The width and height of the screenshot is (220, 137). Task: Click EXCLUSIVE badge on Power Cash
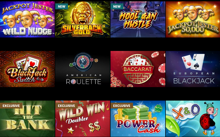coord(122,106)
